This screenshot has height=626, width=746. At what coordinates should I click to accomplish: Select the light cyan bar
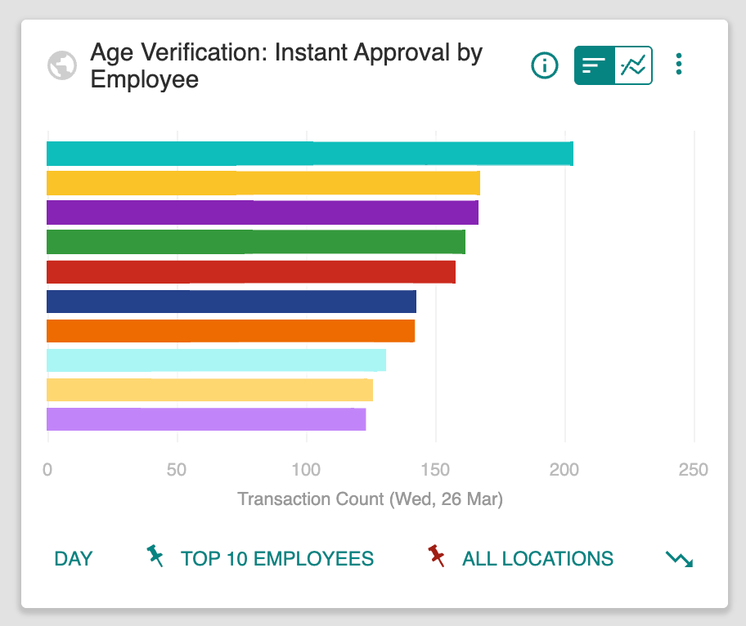(x=216, y=360)
